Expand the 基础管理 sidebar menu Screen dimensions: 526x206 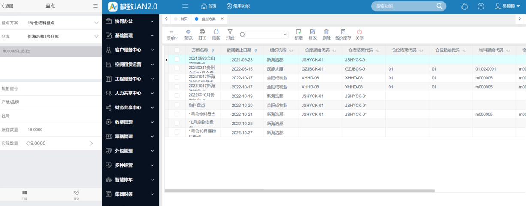pyautogui.click(x=130, y=35)
